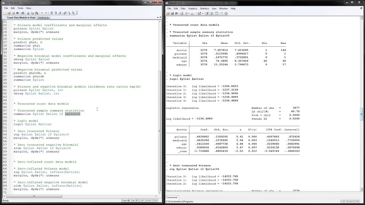The image size is (365, 205).
Task: Open Data Editor (Browse) icon in Stata
Action: tap(211, 13)
